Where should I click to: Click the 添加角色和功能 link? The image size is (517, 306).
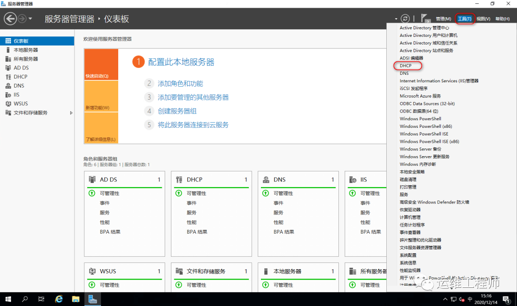(180, 83)
